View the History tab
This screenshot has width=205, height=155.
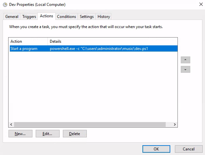point(104,17)
